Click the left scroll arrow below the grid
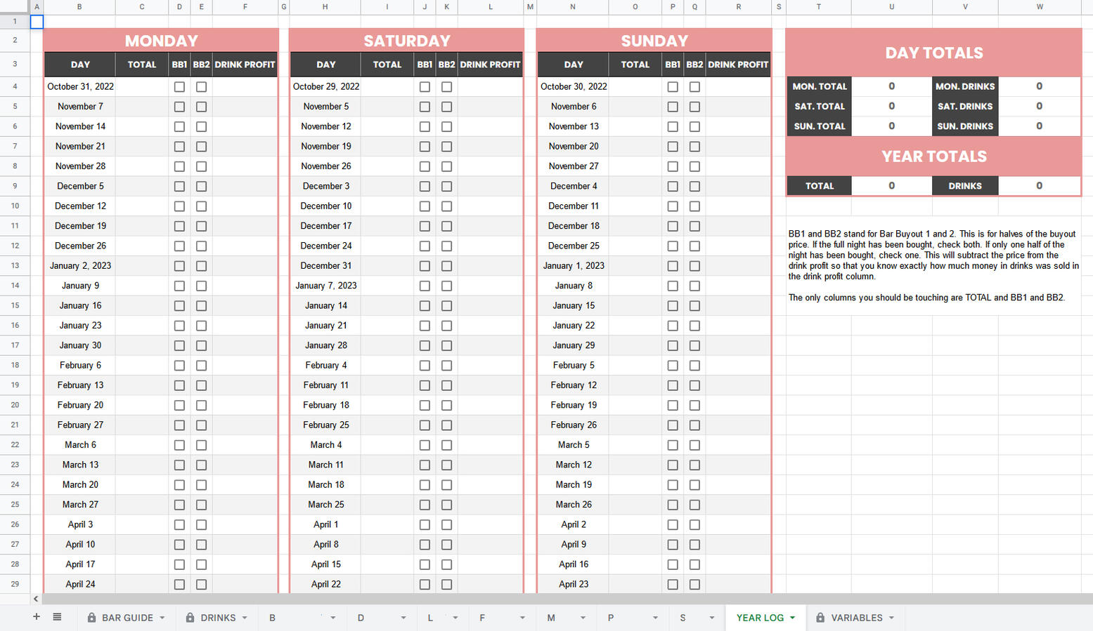This screenshot has height=631, width=1093. pyautogui.click(x=35, y=599)
